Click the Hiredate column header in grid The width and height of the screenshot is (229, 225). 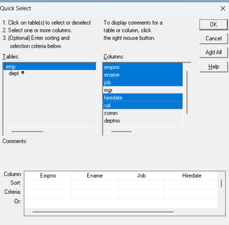[191, 175]
